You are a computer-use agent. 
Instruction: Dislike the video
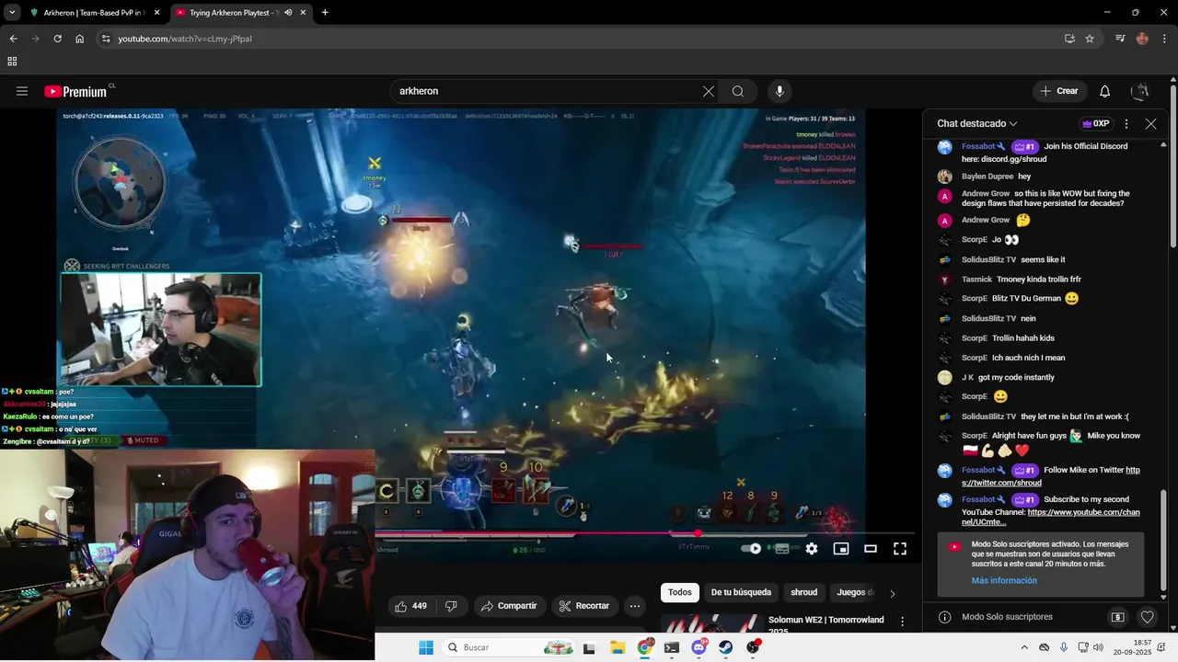click(451, 606)
